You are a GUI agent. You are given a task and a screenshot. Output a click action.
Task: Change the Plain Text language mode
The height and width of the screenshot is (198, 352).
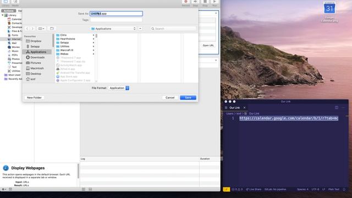[334, 189]
